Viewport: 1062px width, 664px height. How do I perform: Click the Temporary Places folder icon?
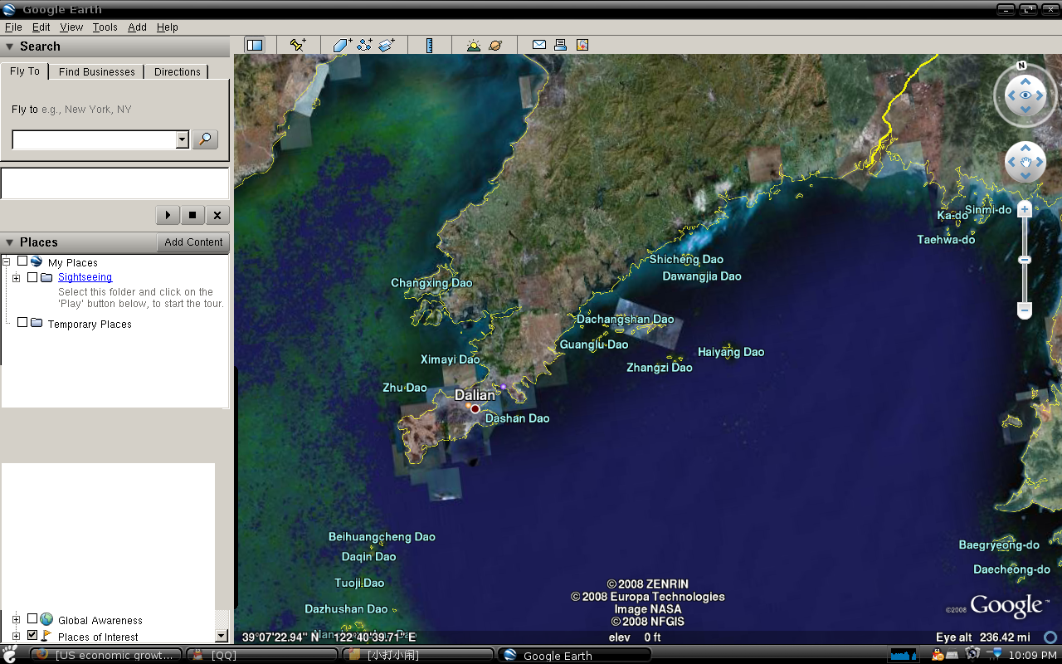coord(37,323)
